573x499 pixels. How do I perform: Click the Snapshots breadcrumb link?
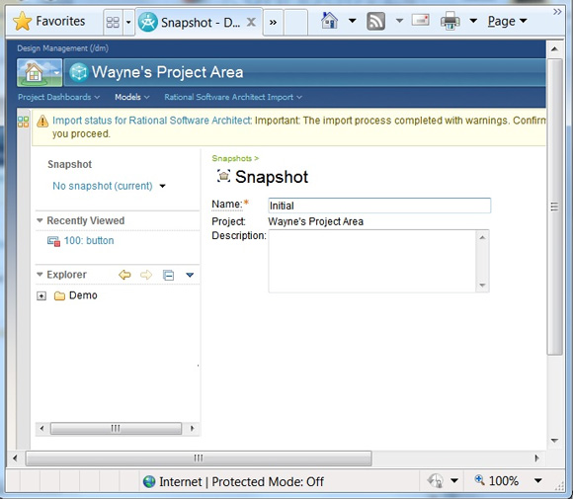(232, 158)
